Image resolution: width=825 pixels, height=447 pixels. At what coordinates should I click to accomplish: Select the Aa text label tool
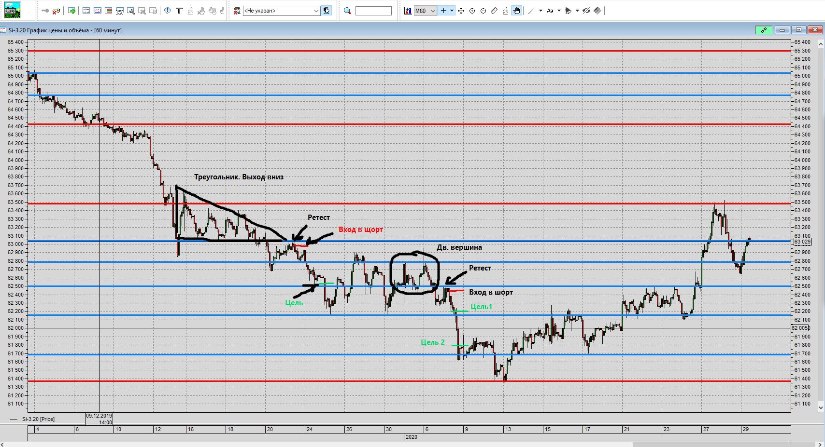tap(550, 11)
